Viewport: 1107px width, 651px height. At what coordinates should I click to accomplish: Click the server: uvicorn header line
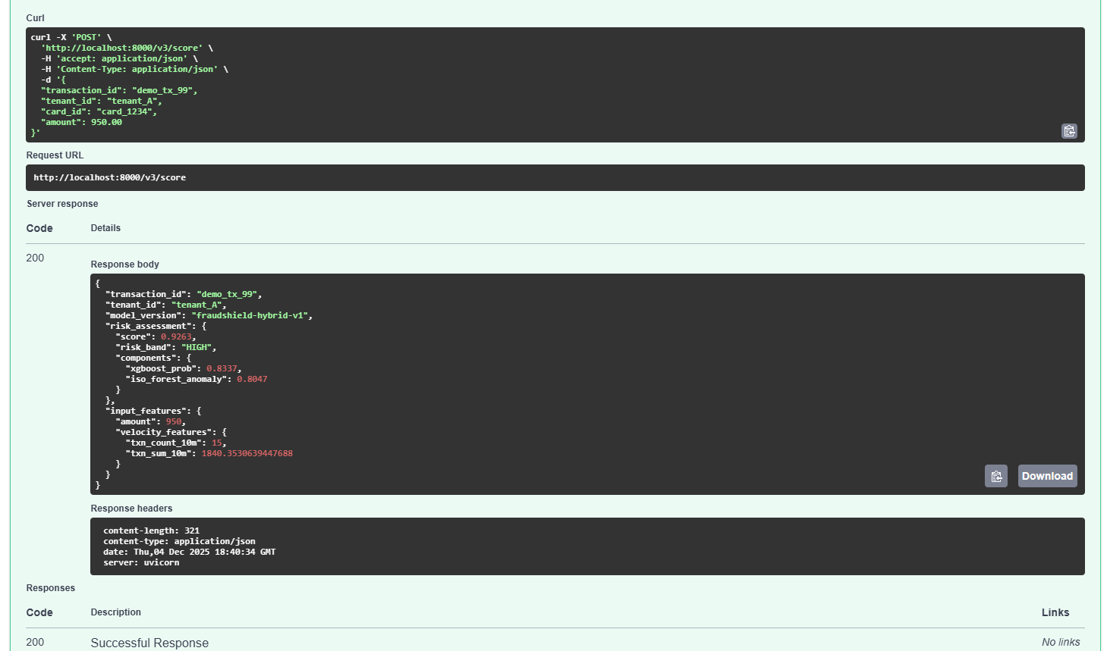click(x=141, y=562)
